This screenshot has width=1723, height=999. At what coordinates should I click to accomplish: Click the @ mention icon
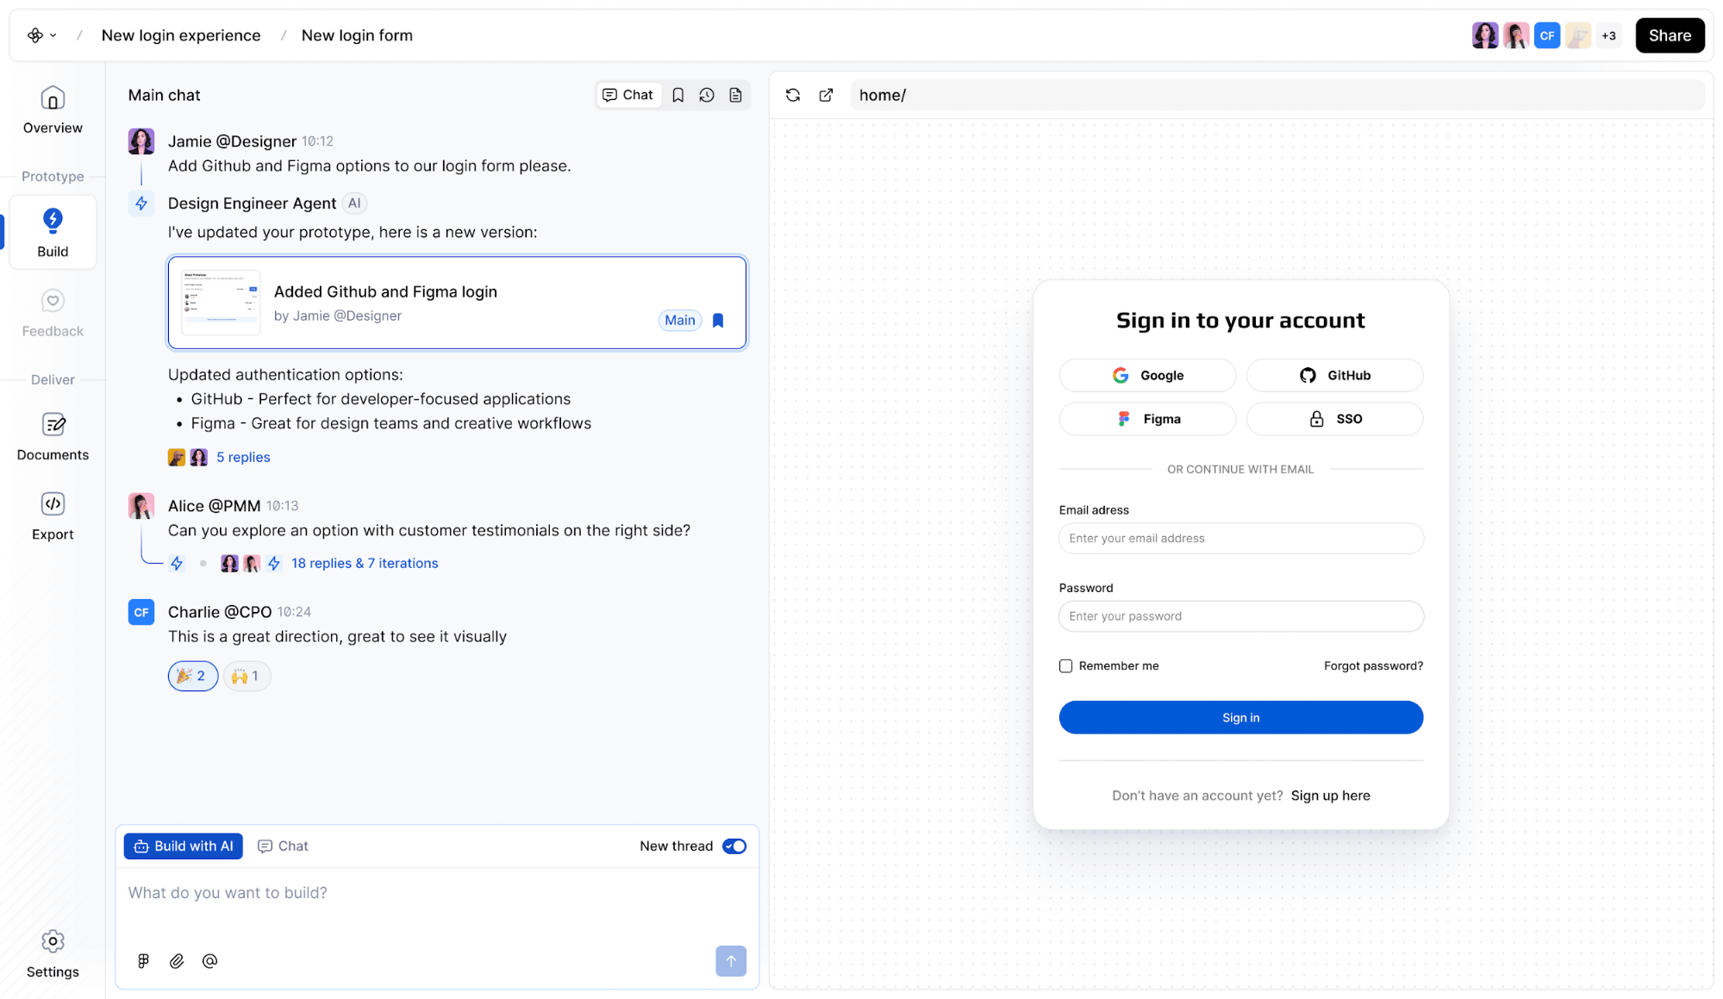click(209, 960)
